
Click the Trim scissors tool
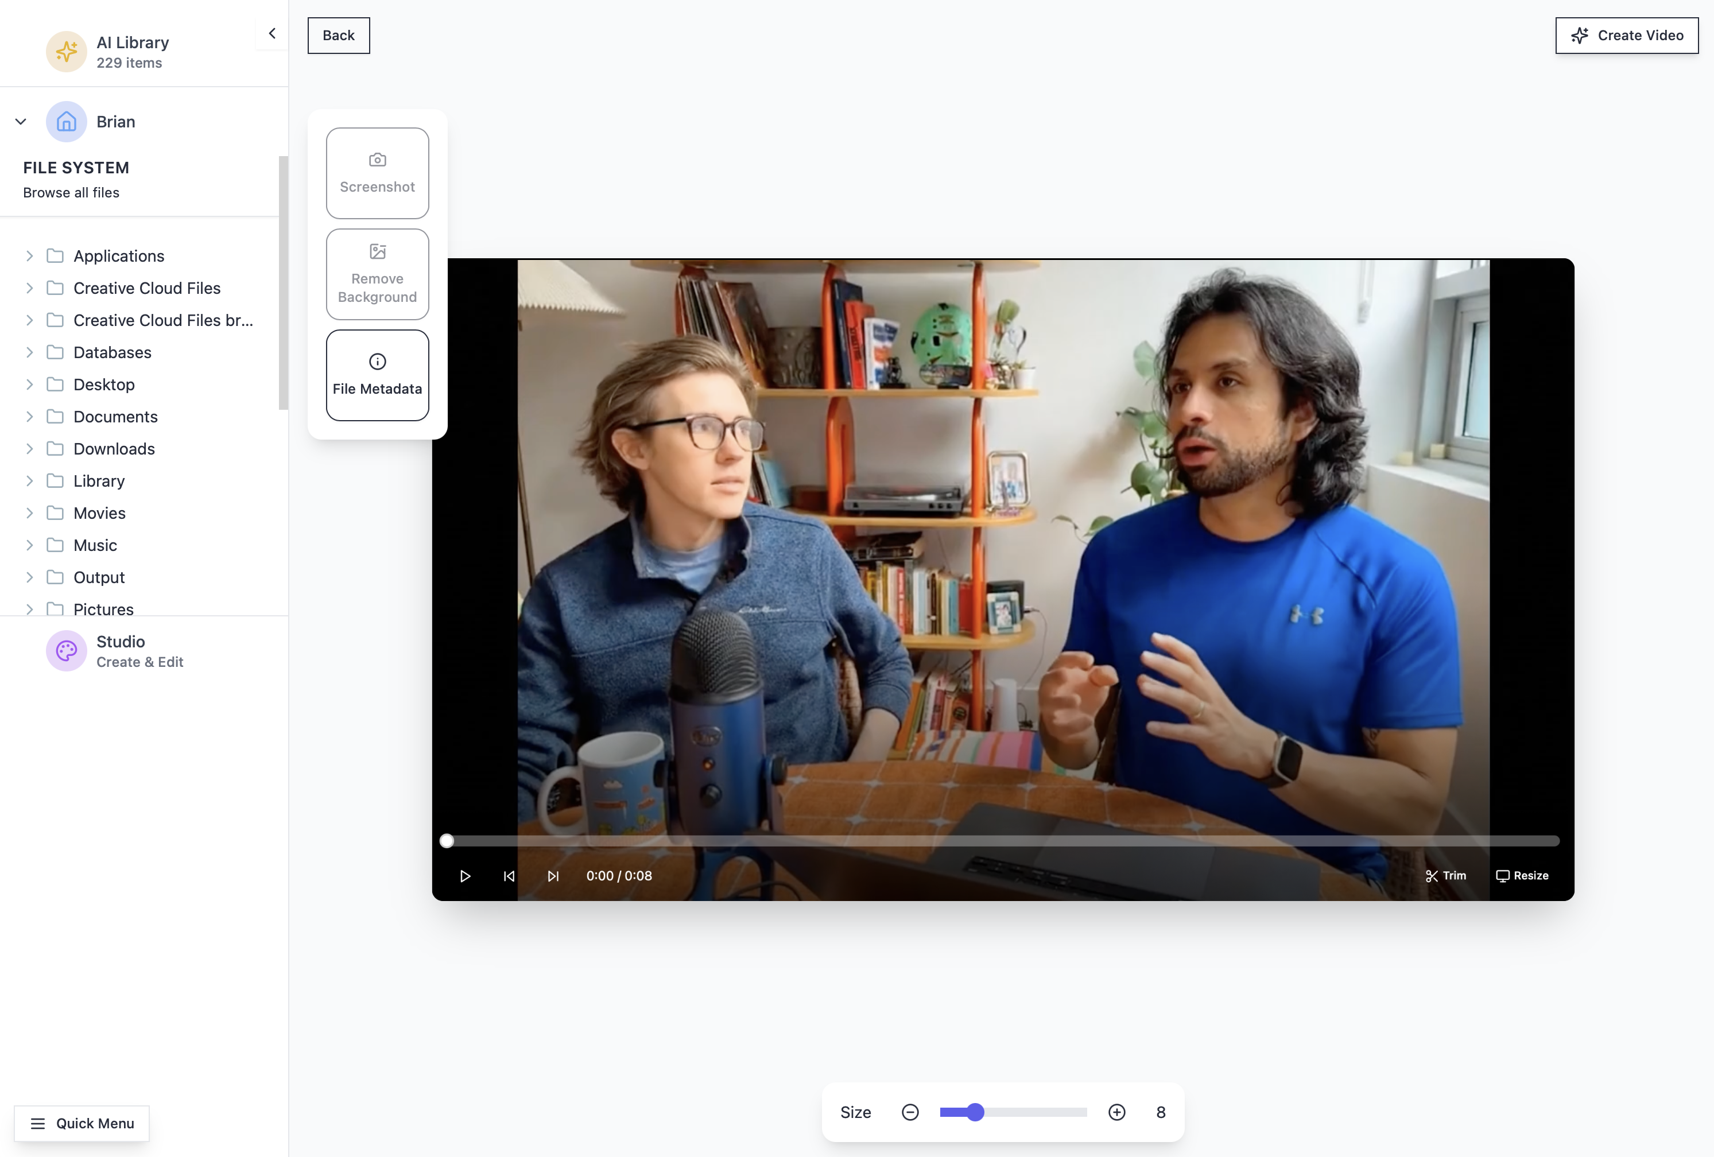coord(1445,876)
